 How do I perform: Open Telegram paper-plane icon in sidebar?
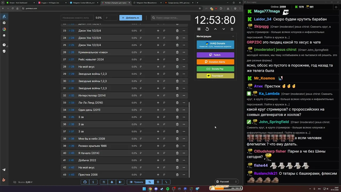pos(4,170)
